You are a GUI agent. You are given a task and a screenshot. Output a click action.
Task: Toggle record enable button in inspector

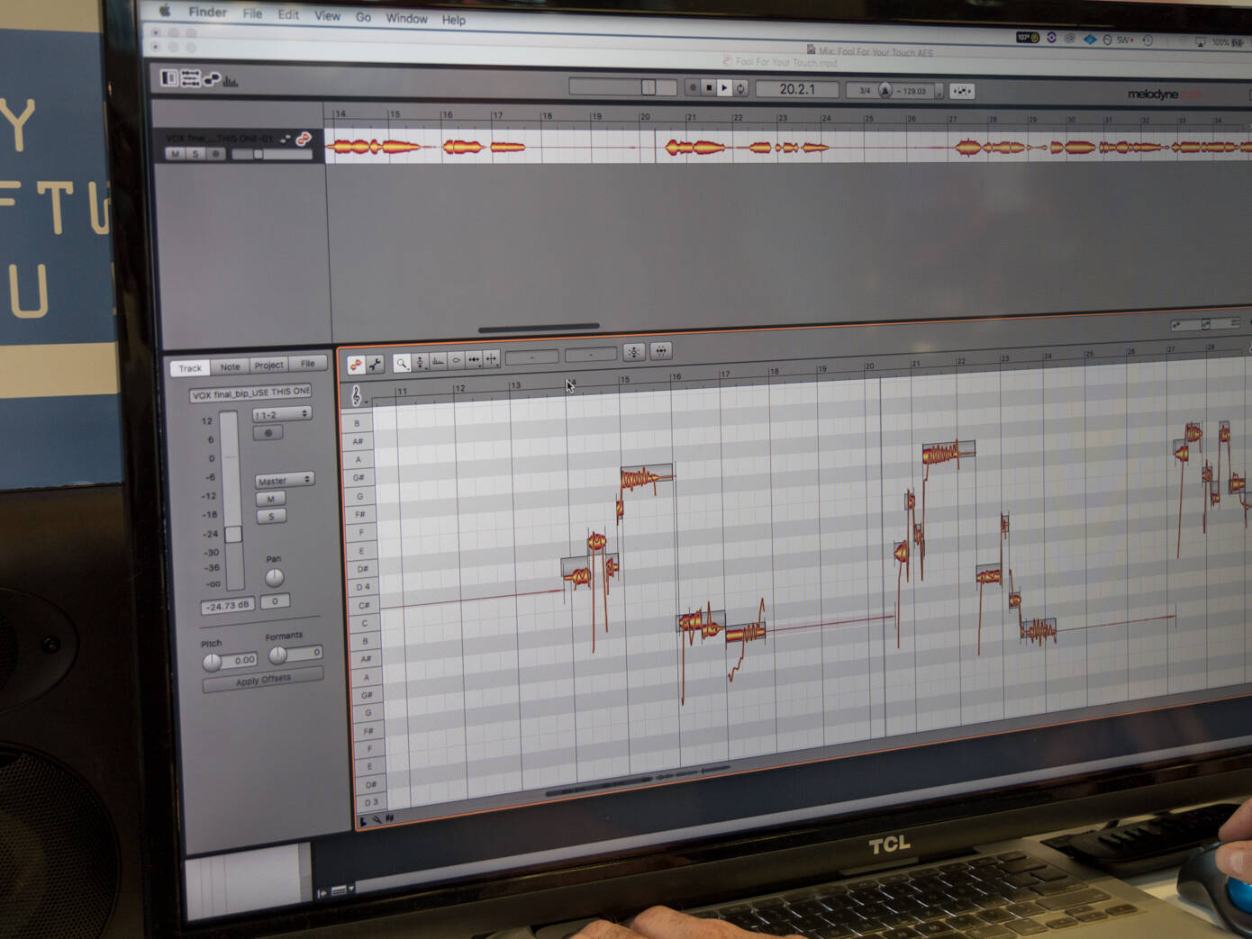click(268, 433)
